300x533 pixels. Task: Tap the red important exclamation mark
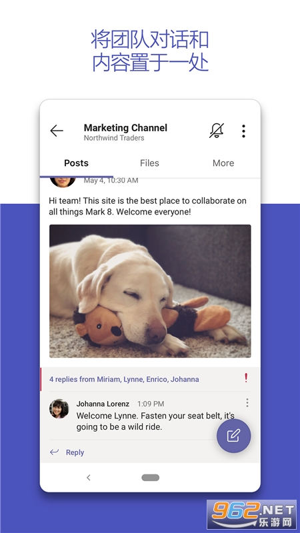(x=246, y=378)
